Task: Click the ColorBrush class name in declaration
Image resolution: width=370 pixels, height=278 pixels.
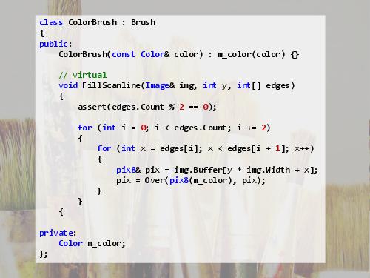Action: [92, 22]
